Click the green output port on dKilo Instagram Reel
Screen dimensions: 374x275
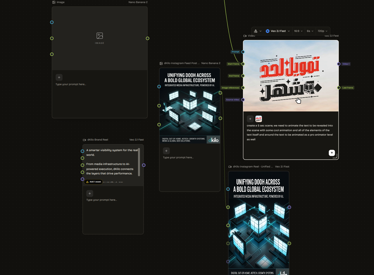(289, 243)
